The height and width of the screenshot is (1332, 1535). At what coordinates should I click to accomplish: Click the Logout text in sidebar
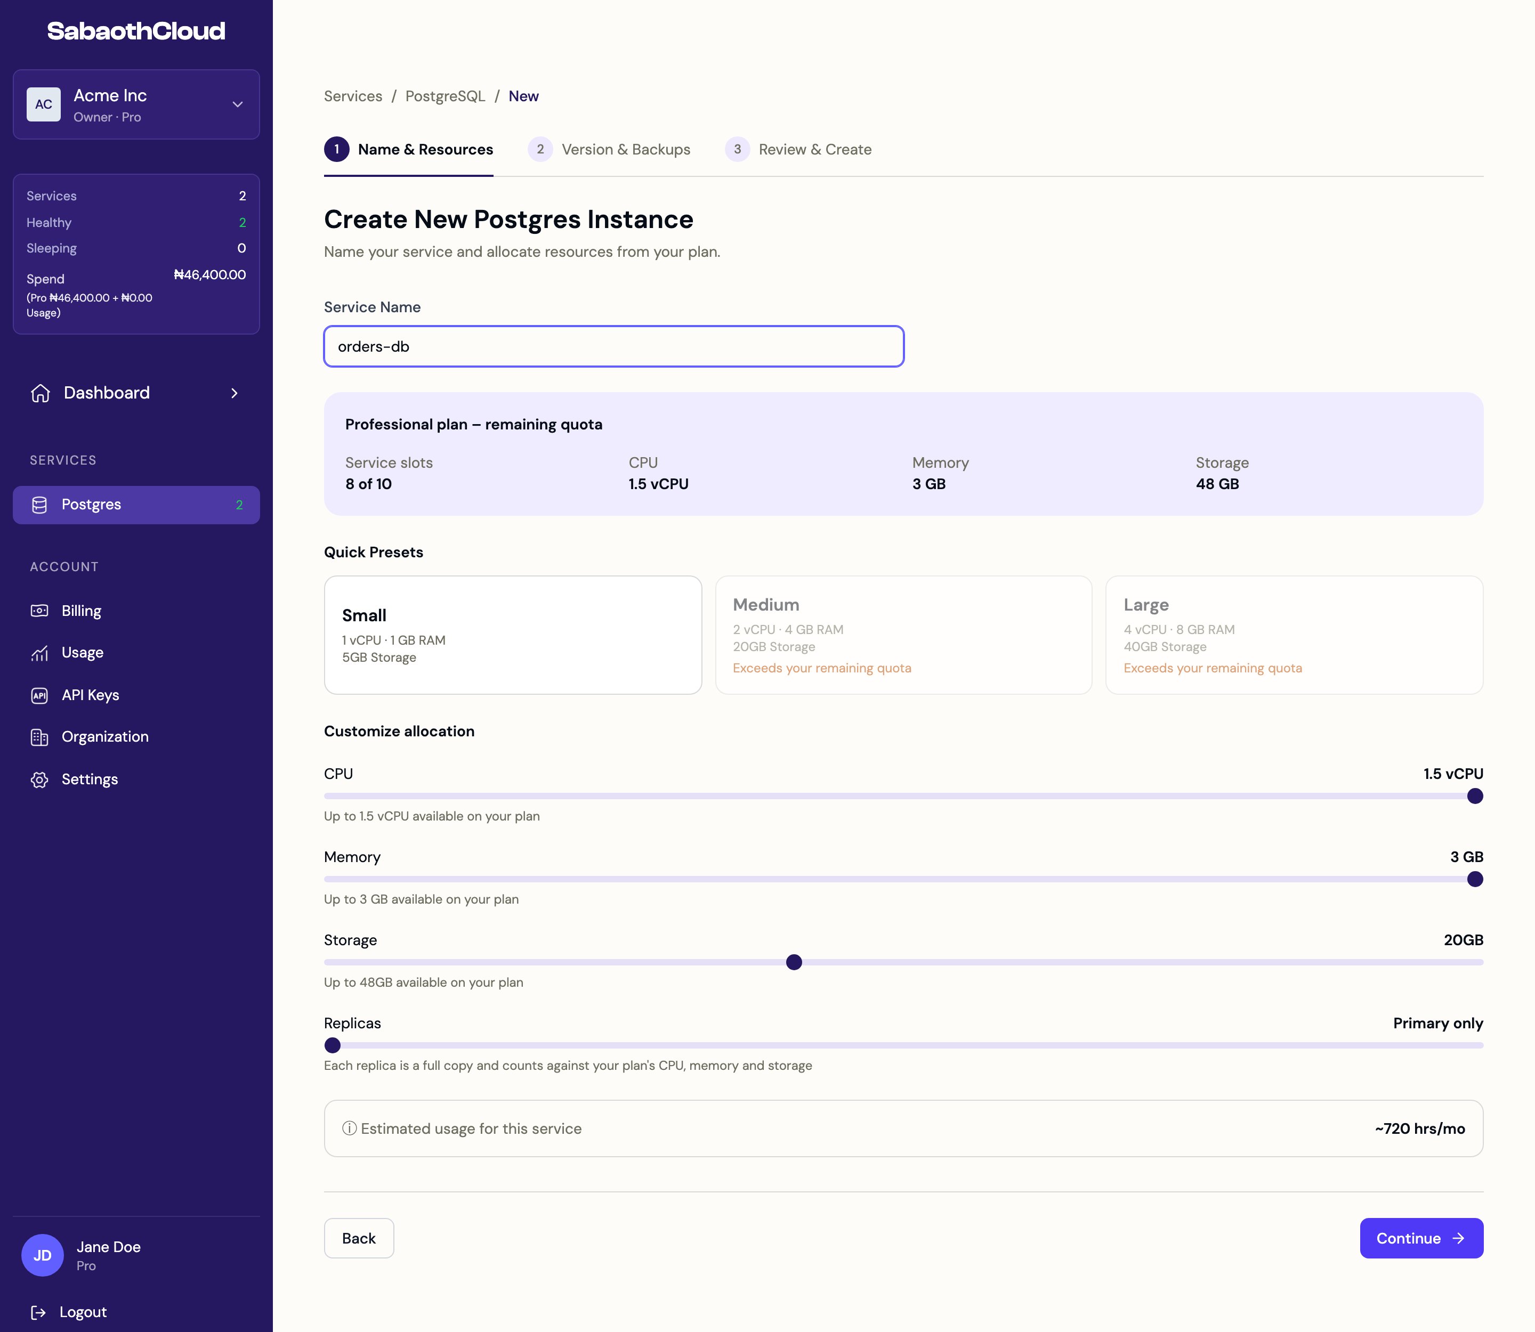pos(83,1313)
